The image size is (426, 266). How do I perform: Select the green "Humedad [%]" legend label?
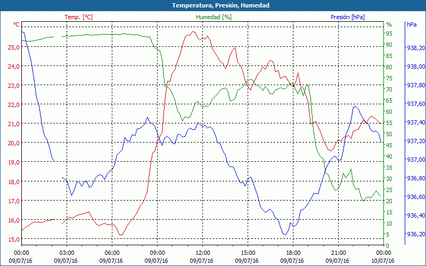click(x=214, y=17)
